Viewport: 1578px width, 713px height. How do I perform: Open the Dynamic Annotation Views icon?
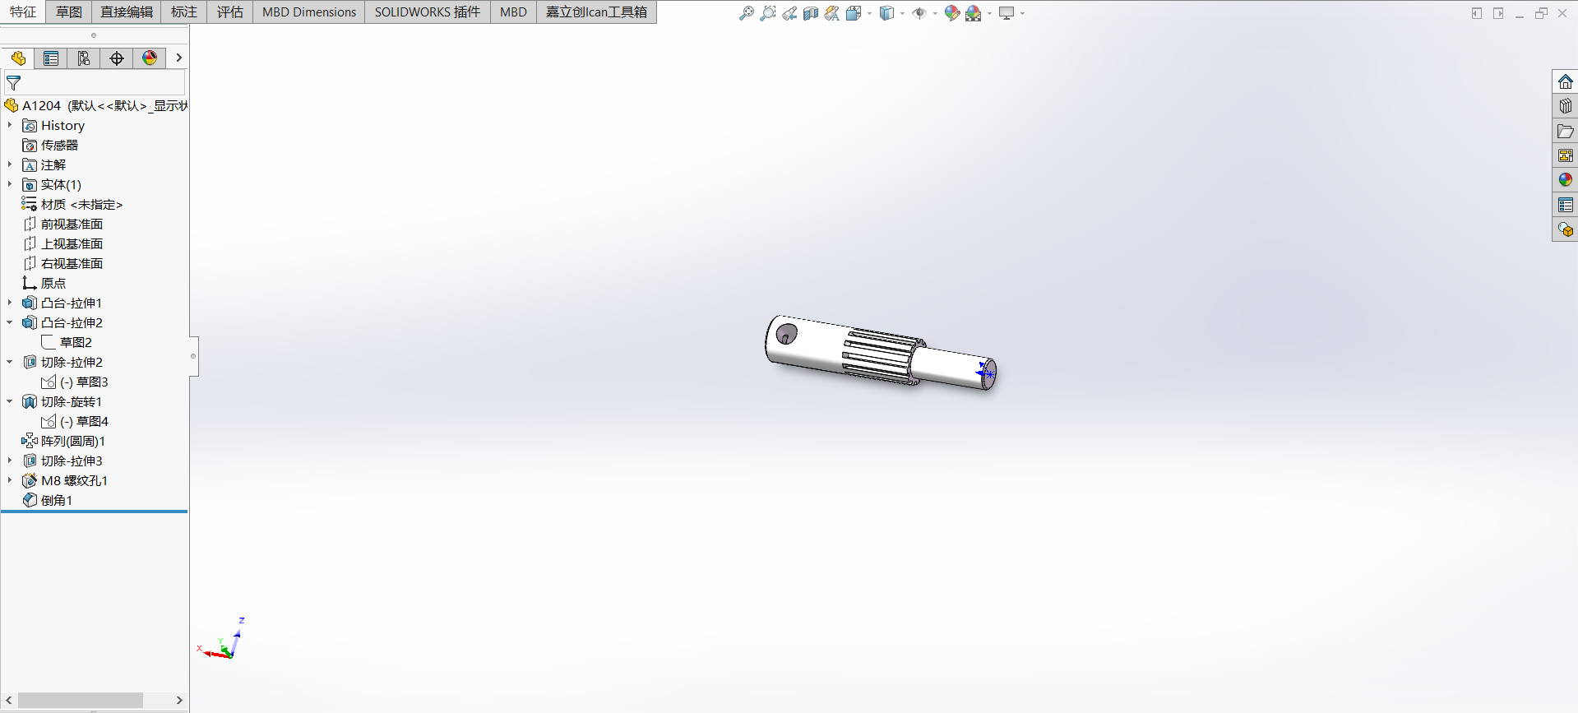coord(832,13)
